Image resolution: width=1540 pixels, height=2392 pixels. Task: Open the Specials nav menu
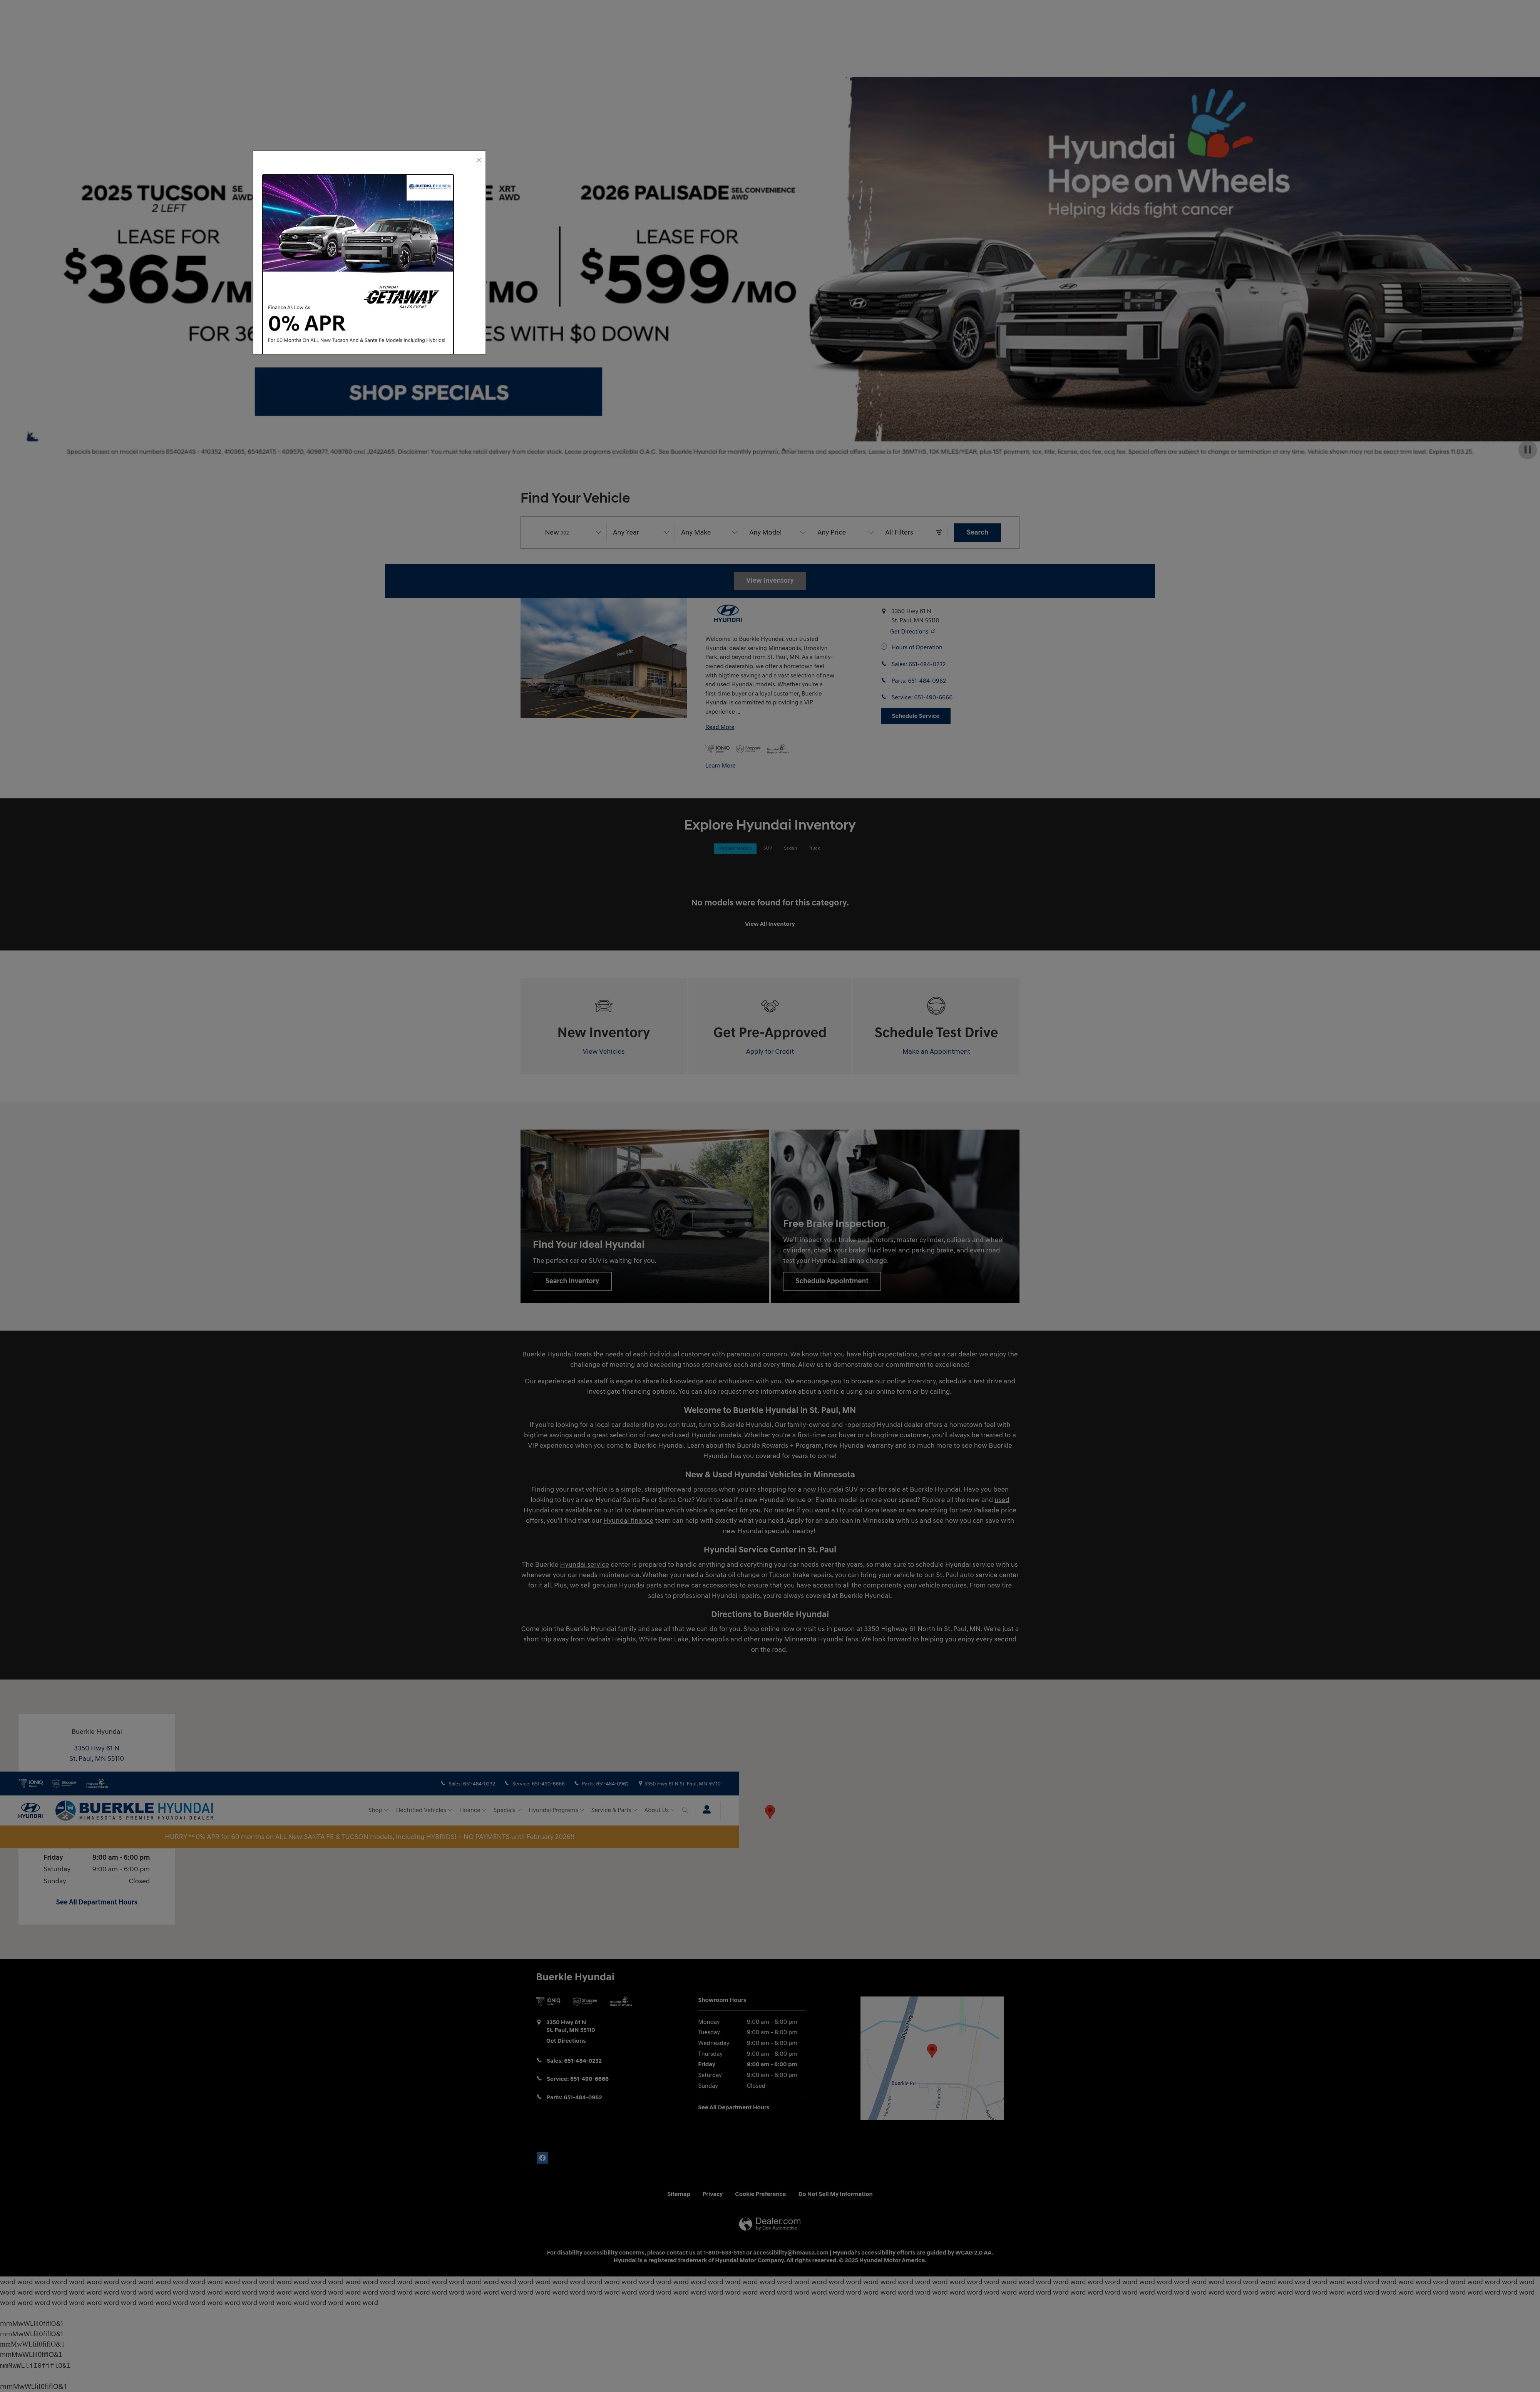tap(507, 1810)
